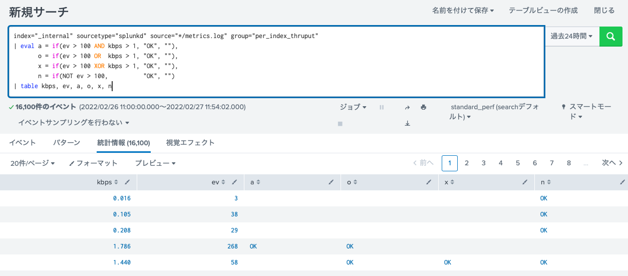This screenshot has width=628, height=276.
Task: Click the ev value 38
Action: 234,214
